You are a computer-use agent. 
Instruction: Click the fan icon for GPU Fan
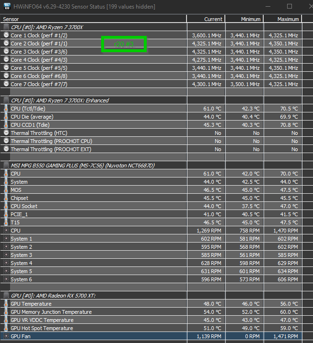click(x=6, y=336)
